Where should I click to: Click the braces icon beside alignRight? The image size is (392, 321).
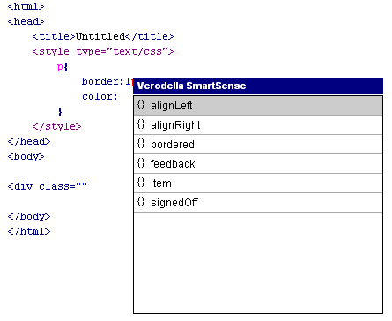pos(141,124)
